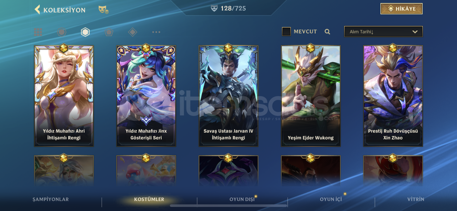Go back using the Koleksiyon arrow
The height and width of the screenshot is (211, 457).
(x=37, y=10)
